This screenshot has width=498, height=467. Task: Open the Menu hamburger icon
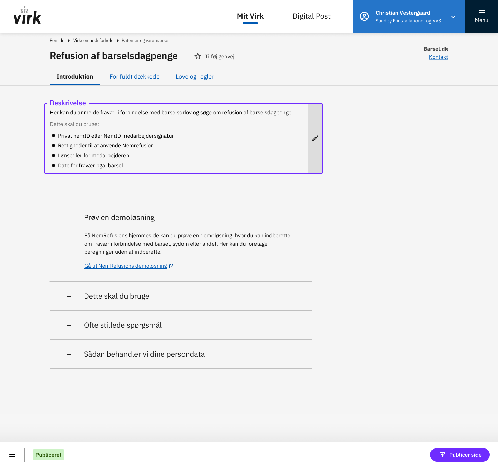coord(481,13)
